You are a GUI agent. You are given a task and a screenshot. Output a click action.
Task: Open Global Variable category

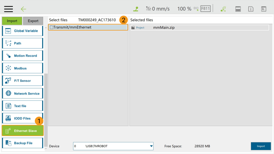click(23, 31)
